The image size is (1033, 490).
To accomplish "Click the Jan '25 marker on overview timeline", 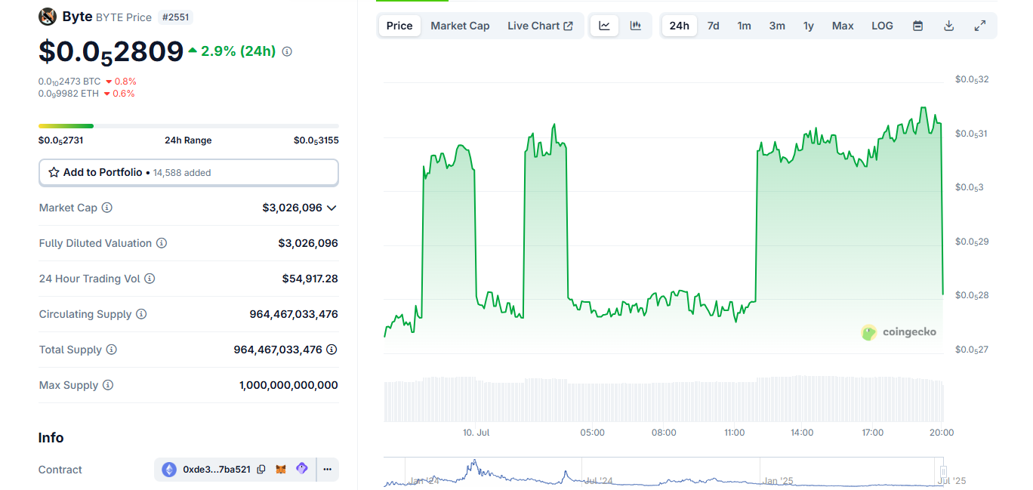I will pos(778,481).
